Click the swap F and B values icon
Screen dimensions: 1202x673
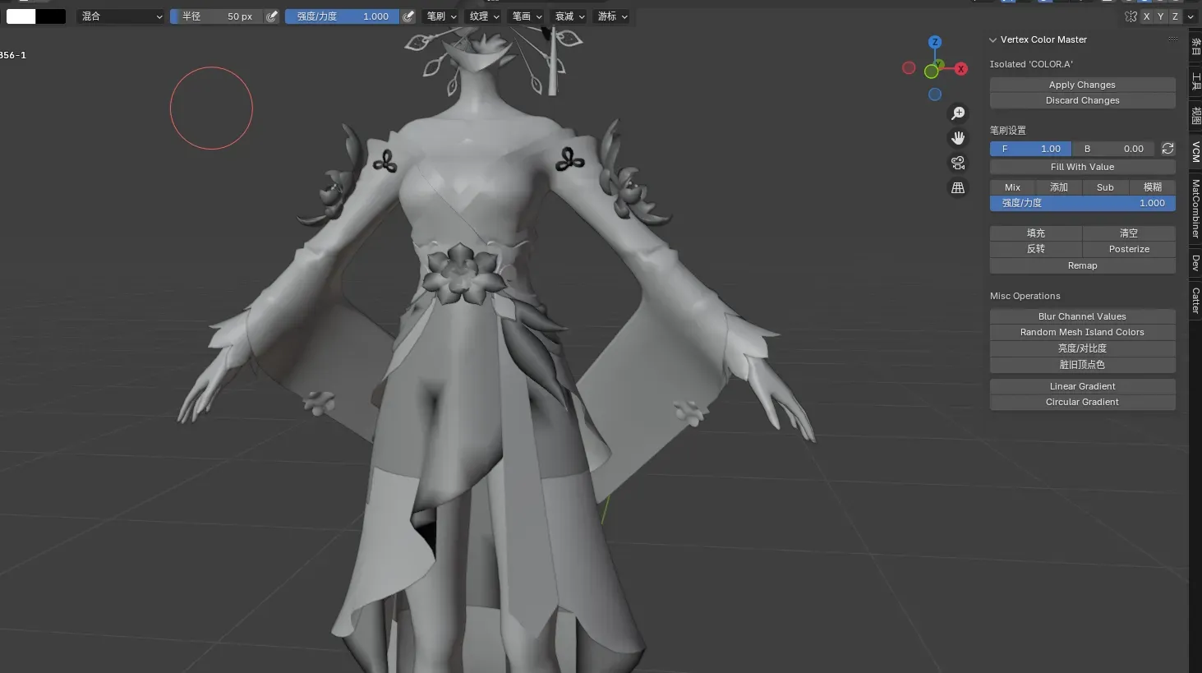click(x=1167, y=149)
